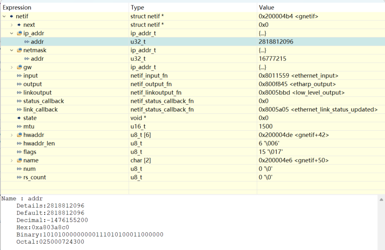Collapse the netif expression tree
This screenshot has height=250, width=385.
click(x=4, y=16)
